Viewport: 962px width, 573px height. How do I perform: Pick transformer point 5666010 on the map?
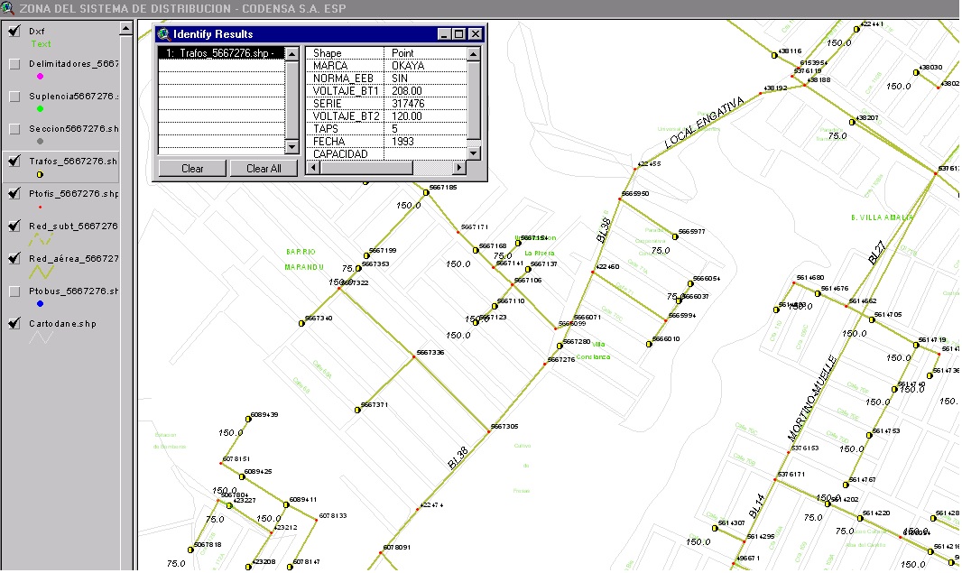pyautogui.click(x=649, y=344)
